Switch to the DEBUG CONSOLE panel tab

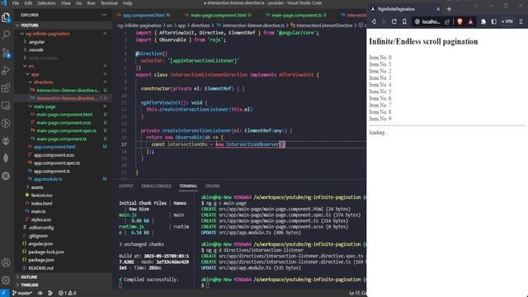coord(156,186)
